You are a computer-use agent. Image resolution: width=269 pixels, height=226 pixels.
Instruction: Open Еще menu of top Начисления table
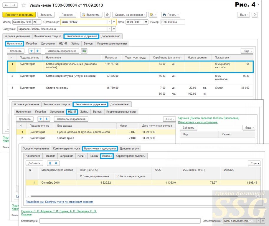click(x=247, y=51)
